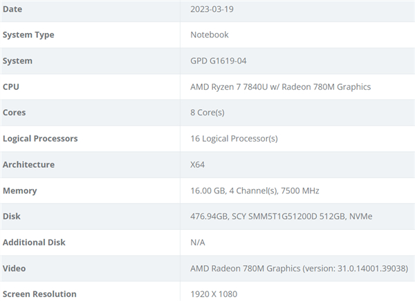Select the X64 architecture value

[198, 164]
